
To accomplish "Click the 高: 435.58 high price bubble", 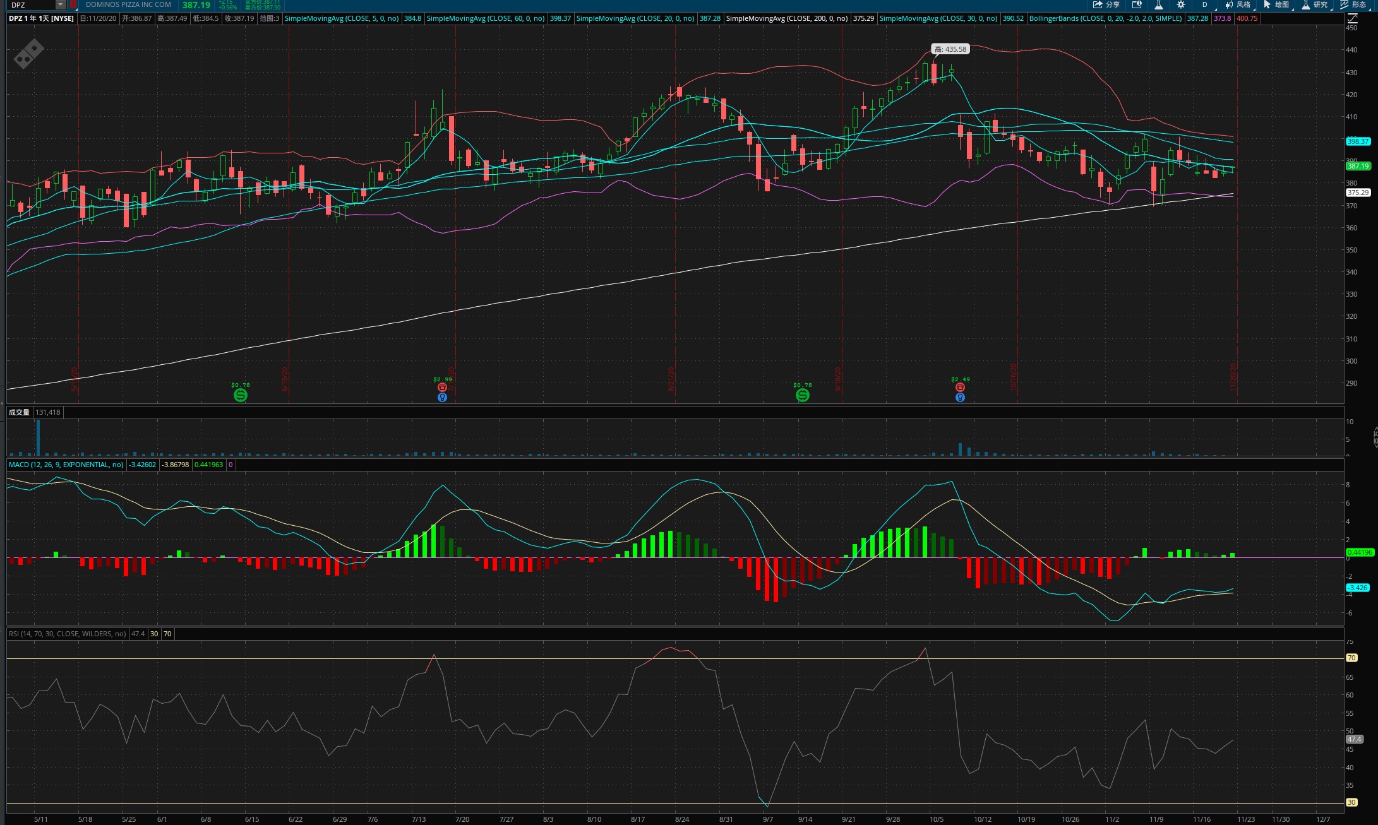I will [x=950, y=49].
